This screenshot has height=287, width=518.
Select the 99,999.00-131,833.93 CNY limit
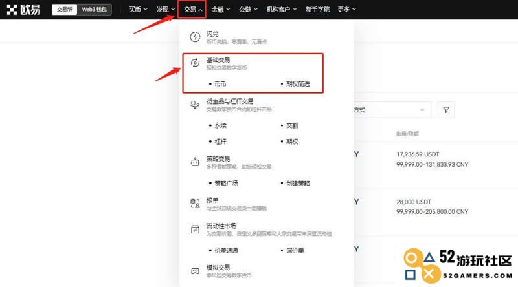click(432, 164)
